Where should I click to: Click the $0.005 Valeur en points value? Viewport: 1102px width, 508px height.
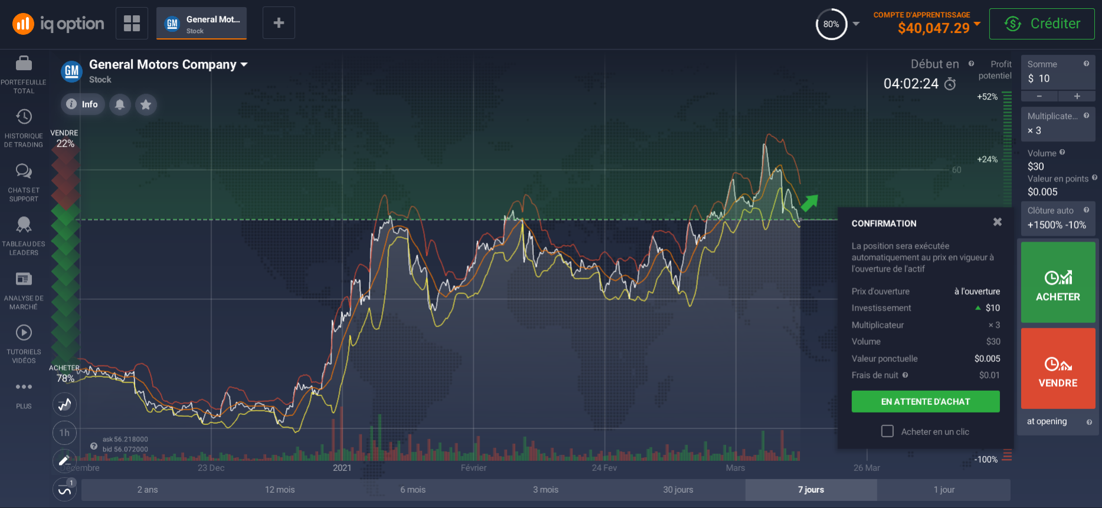pyautogui.click(x=1042, y=192)
